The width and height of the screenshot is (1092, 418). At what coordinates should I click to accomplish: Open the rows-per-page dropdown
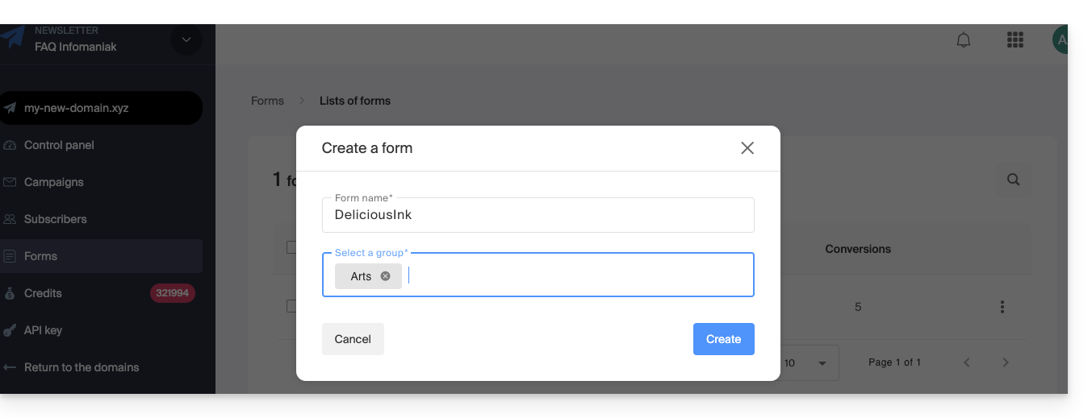click(x=807, y=363)
